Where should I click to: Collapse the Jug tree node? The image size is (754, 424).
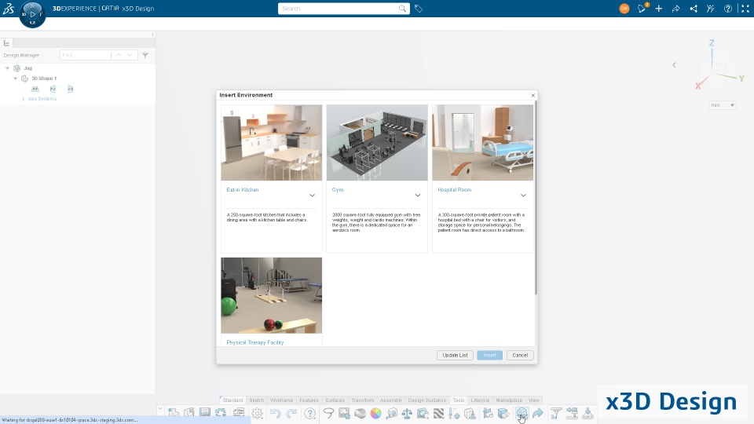7,68
